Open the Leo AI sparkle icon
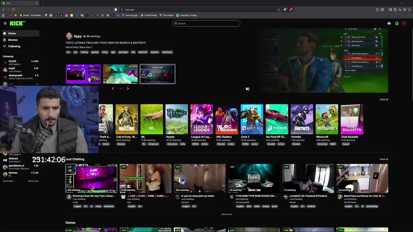Screen dimensions: 413x232 399,10
